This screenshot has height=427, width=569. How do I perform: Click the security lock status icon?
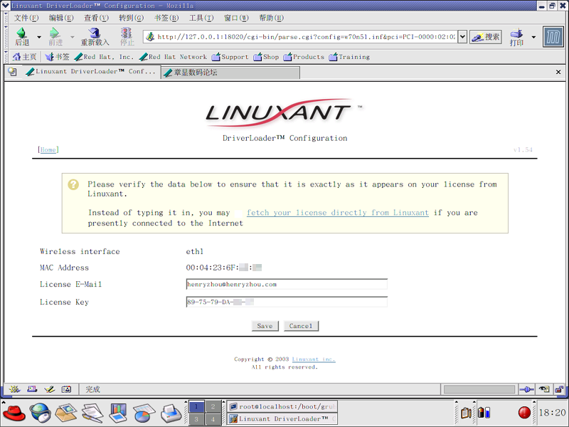coord(559,389)
